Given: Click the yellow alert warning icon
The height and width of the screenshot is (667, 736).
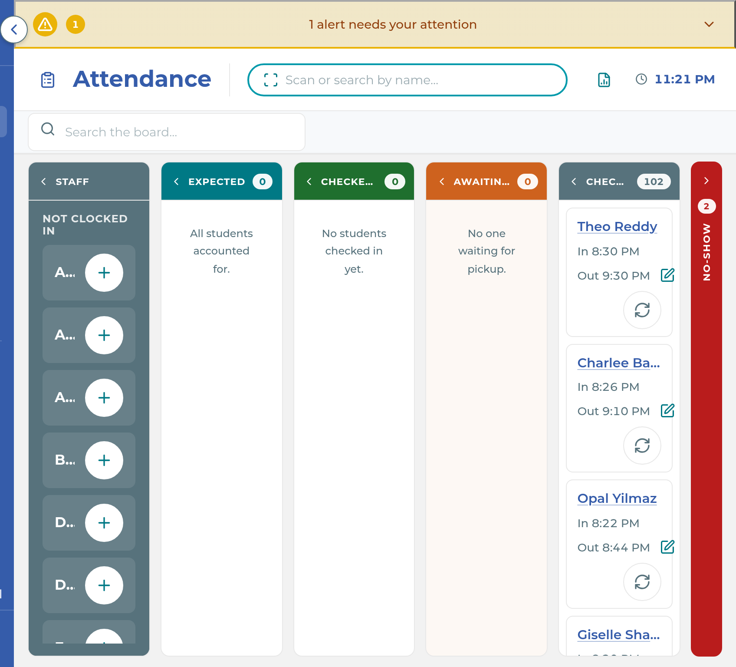Looking at the screenshot, I should [45, 24].
